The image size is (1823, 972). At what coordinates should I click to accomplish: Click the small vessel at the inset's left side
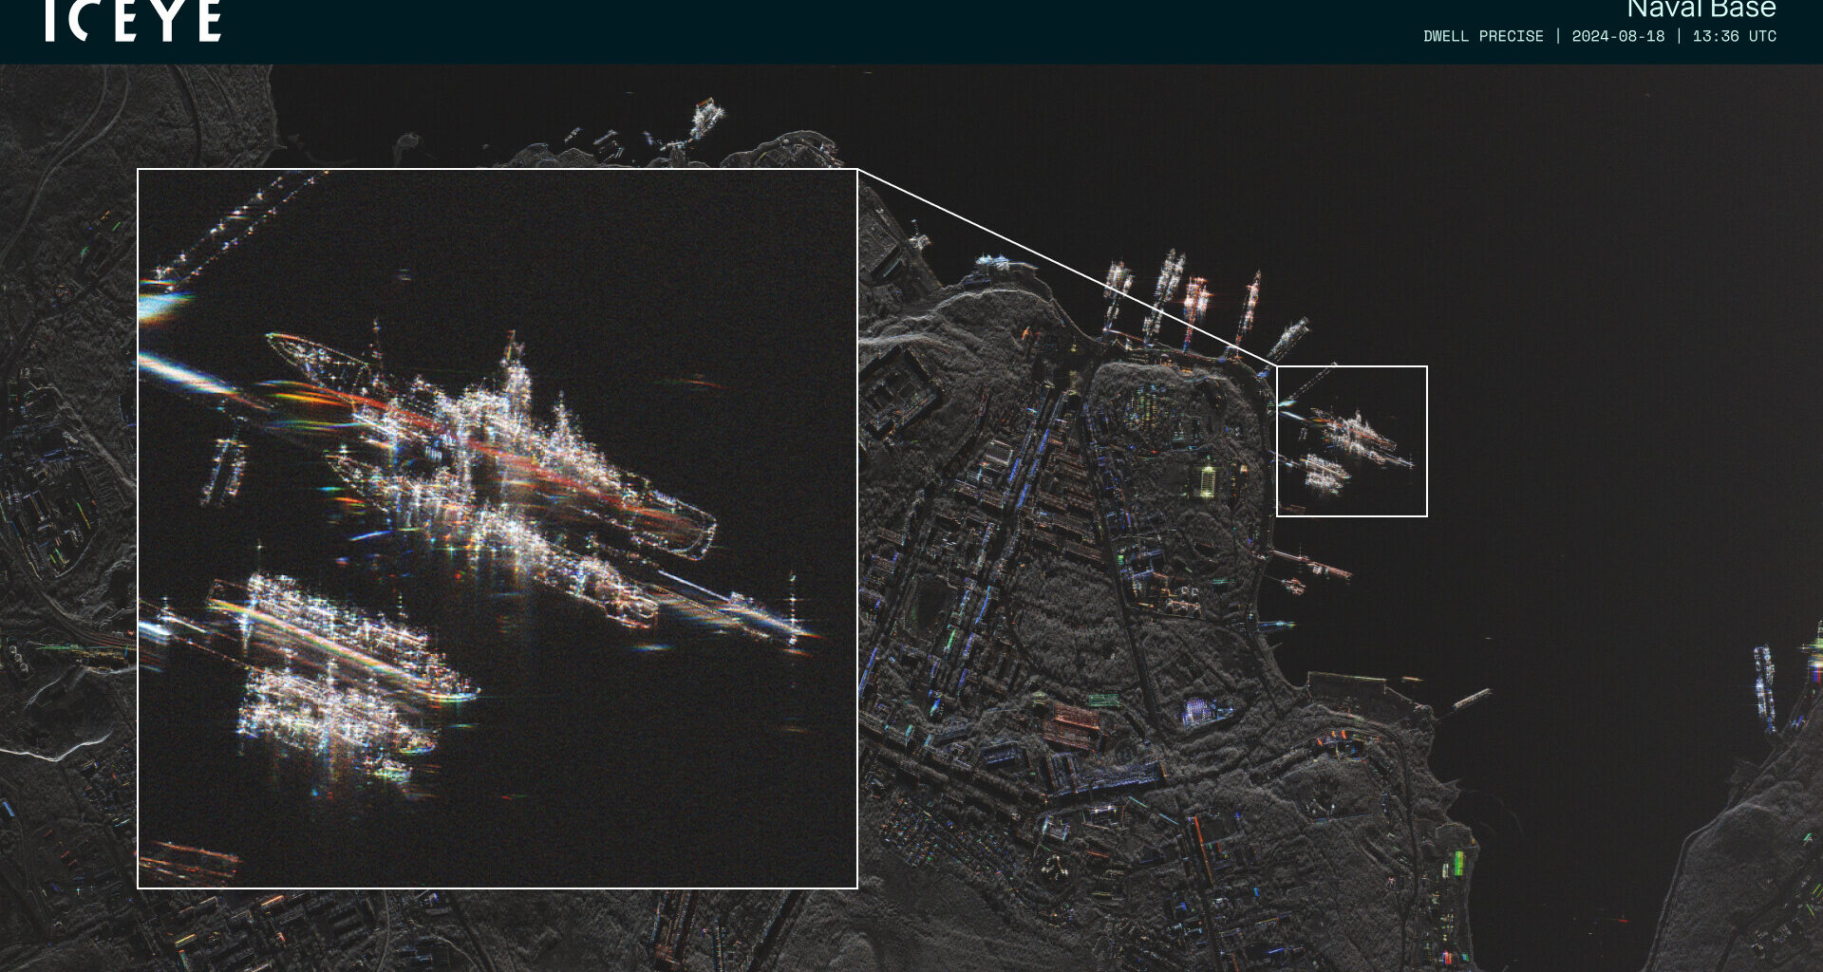click(x=224, y=470)
